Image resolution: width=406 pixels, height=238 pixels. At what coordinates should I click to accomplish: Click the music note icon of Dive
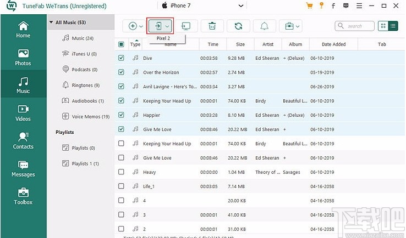point(135,58)
